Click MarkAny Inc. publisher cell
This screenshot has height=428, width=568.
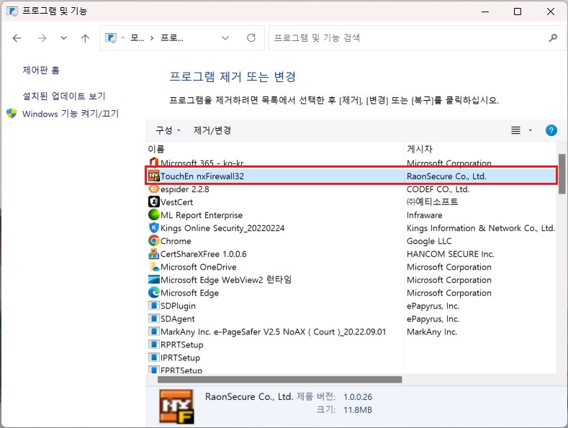(432, 332)
